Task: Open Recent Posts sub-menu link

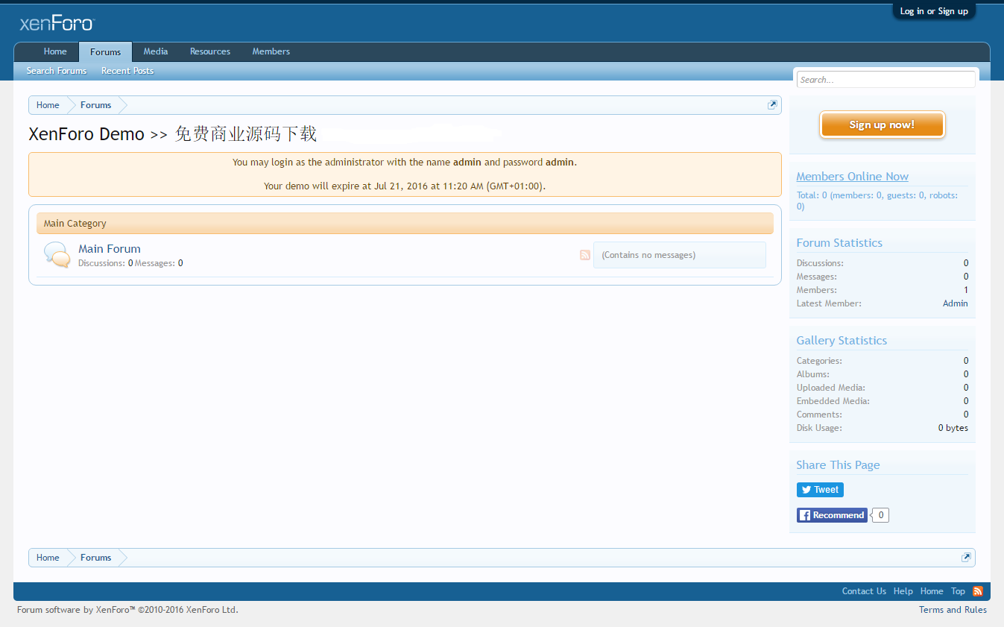Action: (127, 71)
